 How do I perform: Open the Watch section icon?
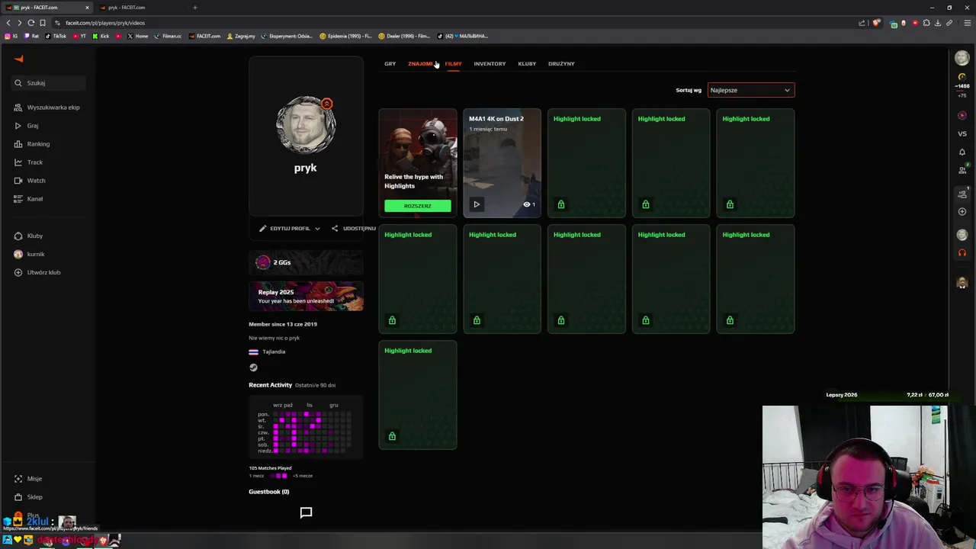18,181
